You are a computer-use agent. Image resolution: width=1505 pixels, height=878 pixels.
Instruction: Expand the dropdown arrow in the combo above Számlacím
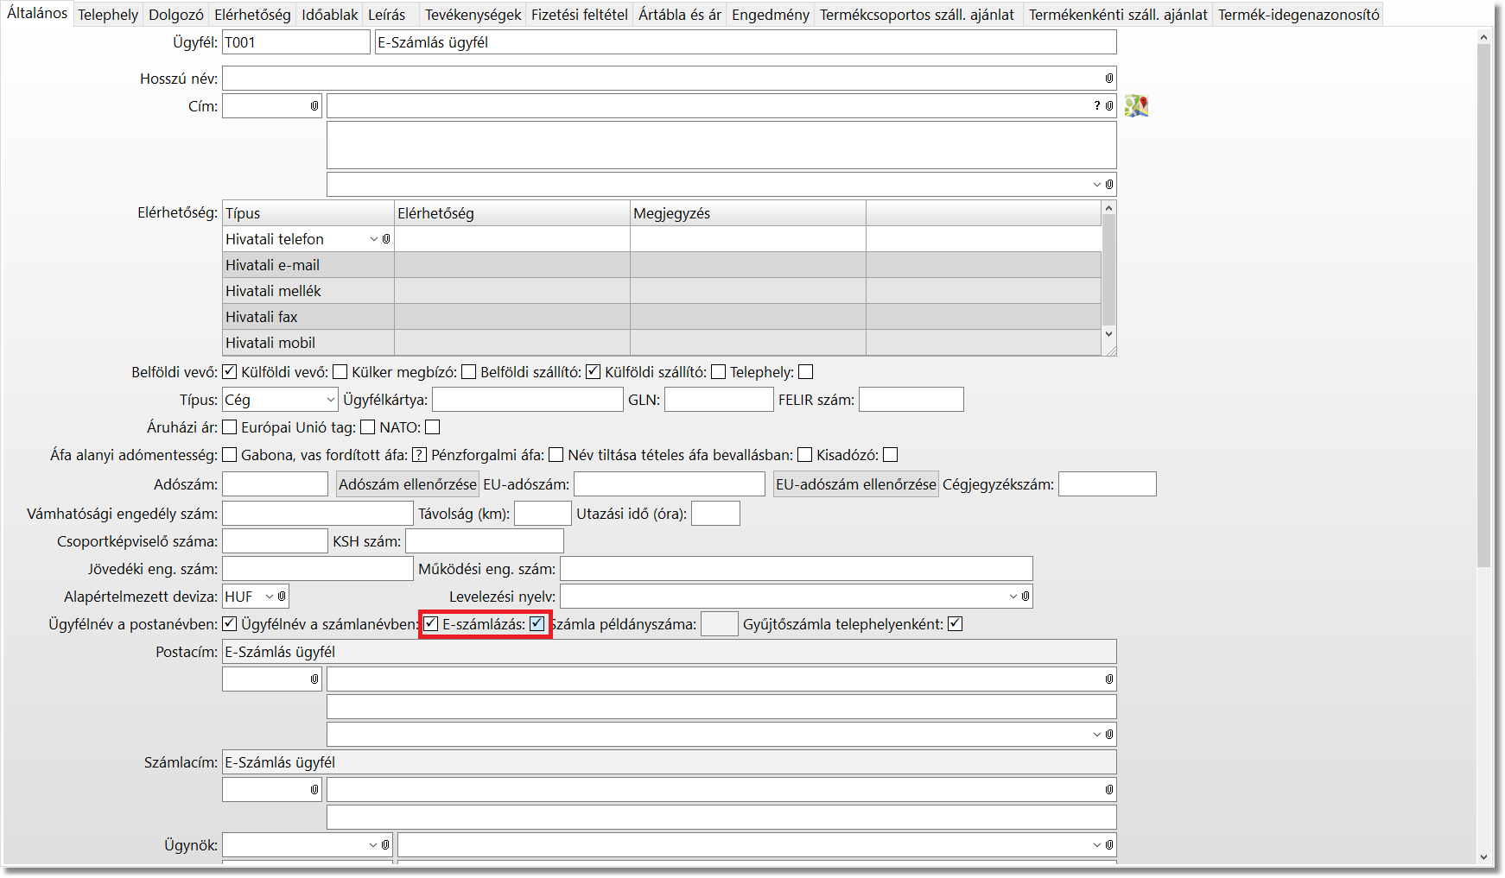tap(1097, 735)
